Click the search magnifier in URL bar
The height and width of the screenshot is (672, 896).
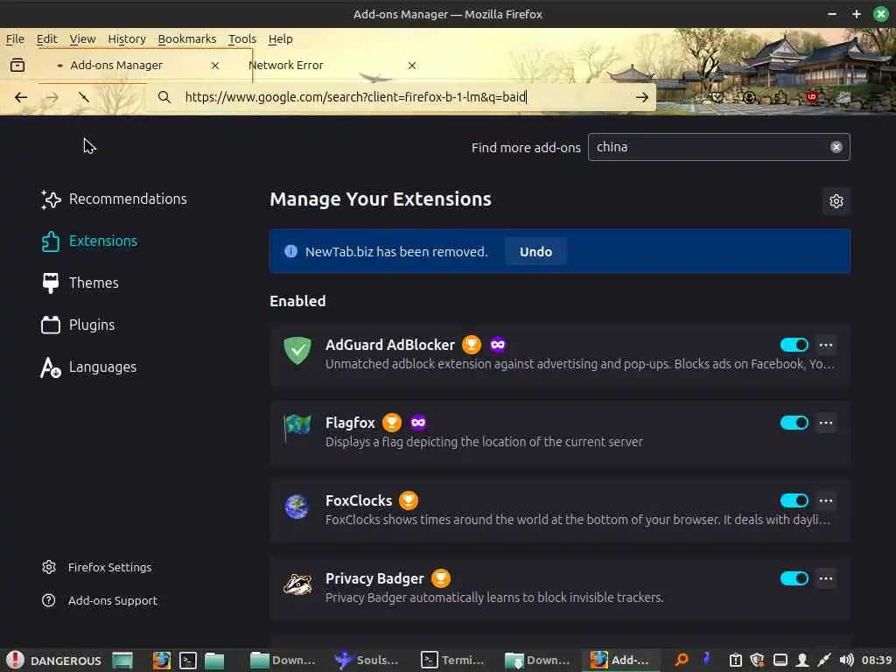(x=164, y=97)
